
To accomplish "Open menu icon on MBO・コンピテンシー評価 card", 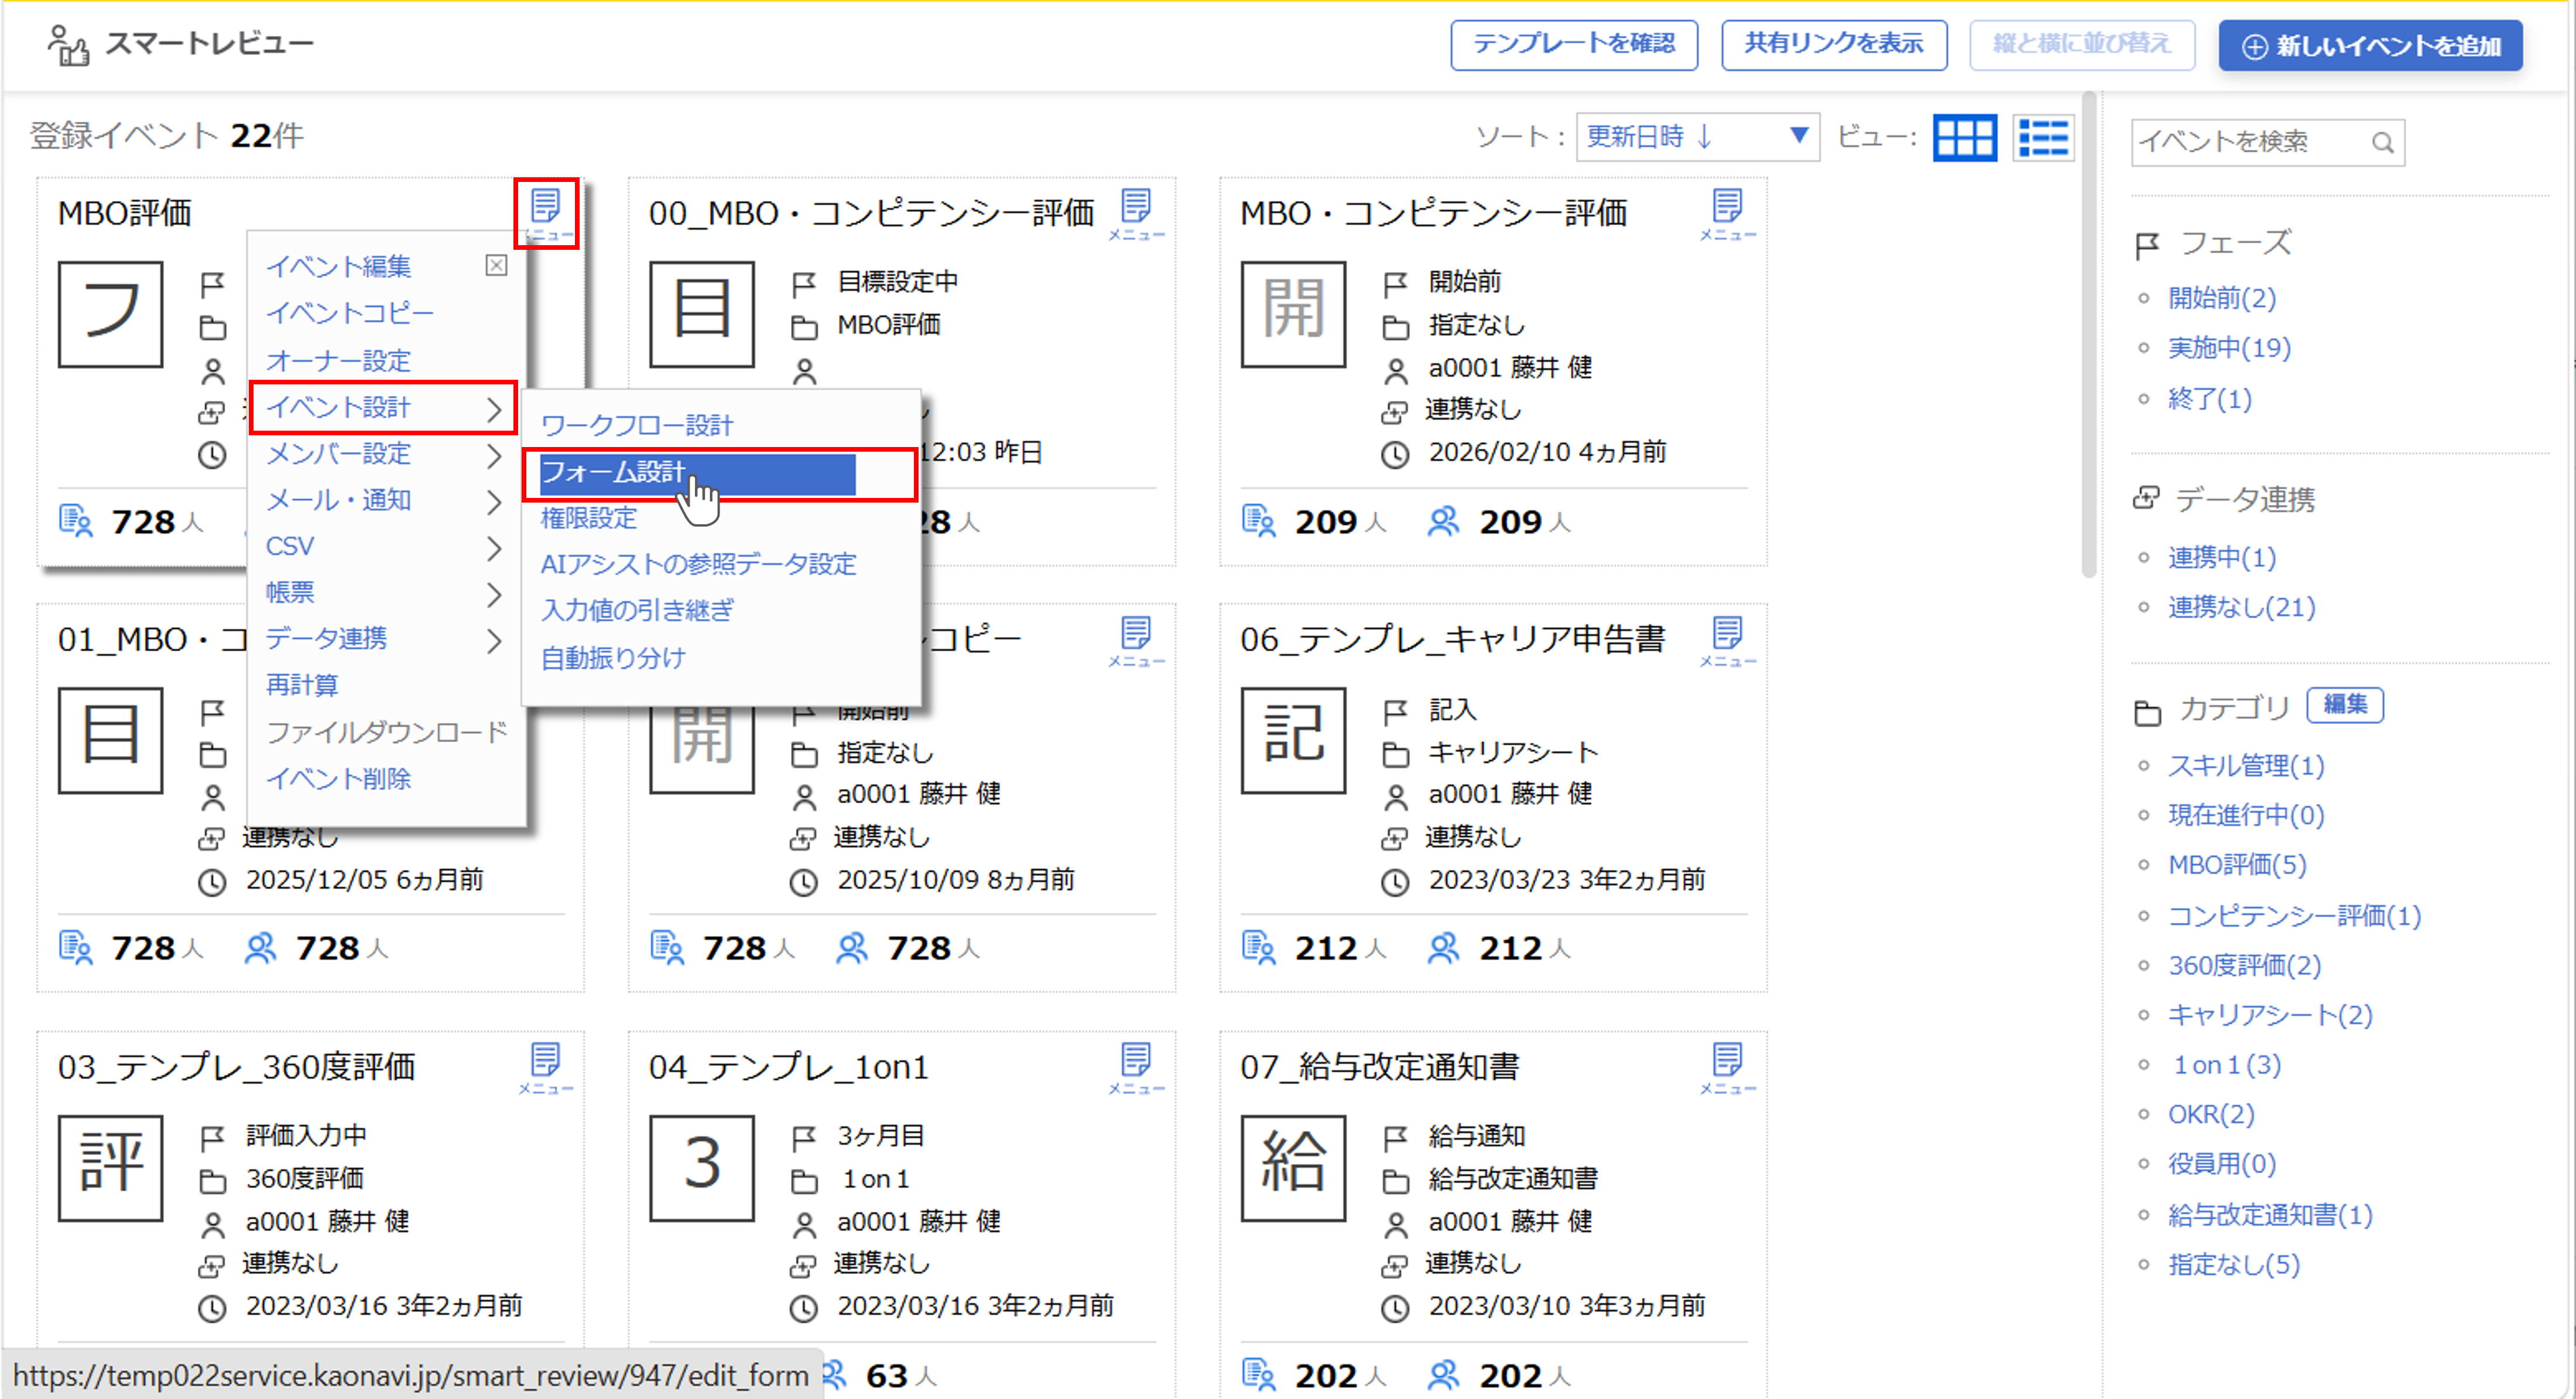I will (1727, 213).
